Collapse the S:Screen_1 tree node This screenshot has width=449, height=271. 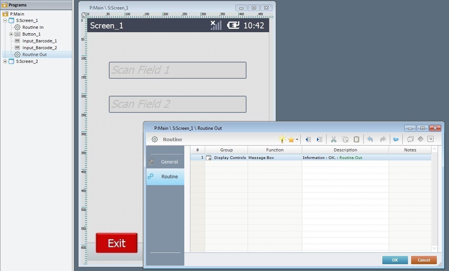coord(5,20)
